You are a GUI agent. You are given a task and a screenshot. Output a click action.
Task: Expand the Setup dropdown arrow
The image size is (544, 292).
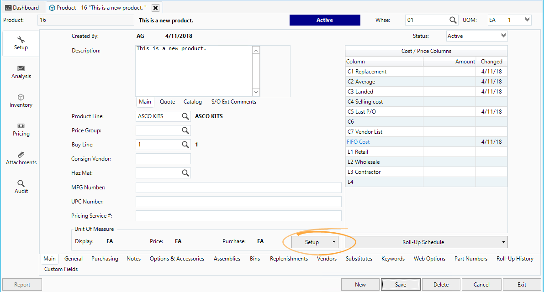point(334,242)
